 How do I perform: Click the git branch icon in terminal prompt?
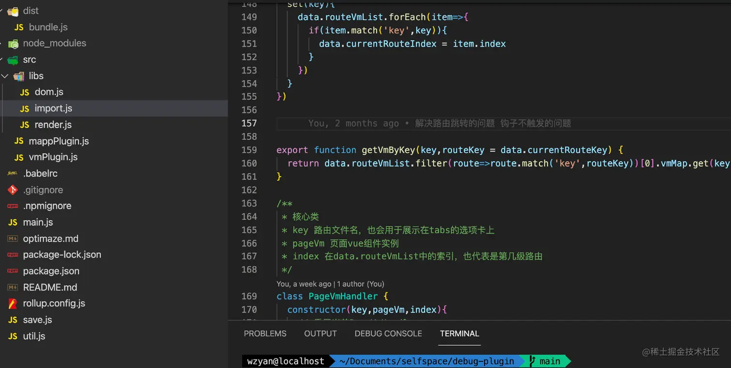point(532,361)
